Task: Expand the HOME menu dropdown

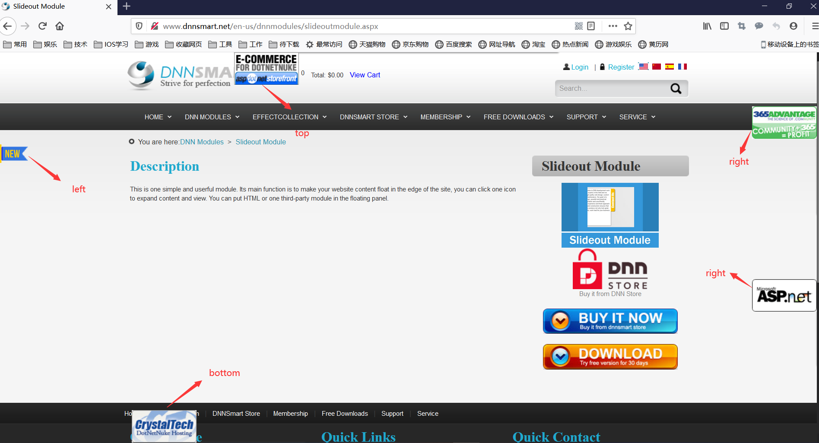Action: click(158, 117)
